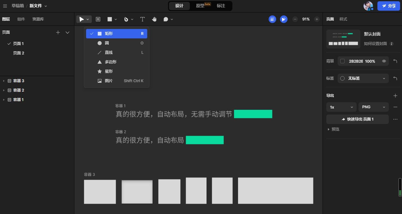Reset background with undo arrow
The height and width of the screenshot is (214, 402).
click(395, 61)
